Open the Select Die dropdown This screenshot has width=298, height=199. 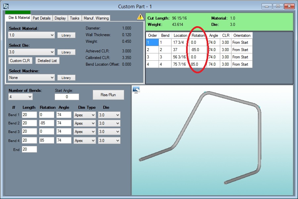[x=31, y=52]
